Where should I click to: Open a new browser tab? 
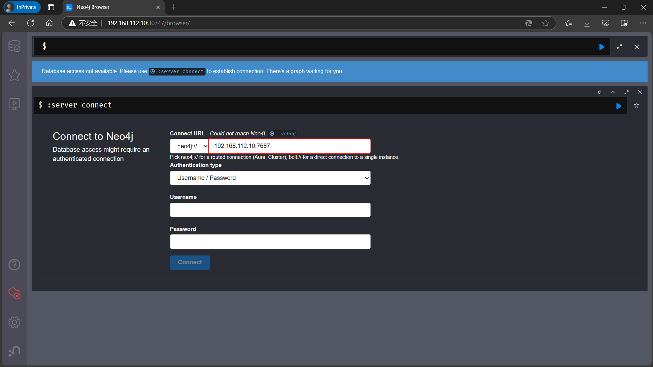point(174,7)
